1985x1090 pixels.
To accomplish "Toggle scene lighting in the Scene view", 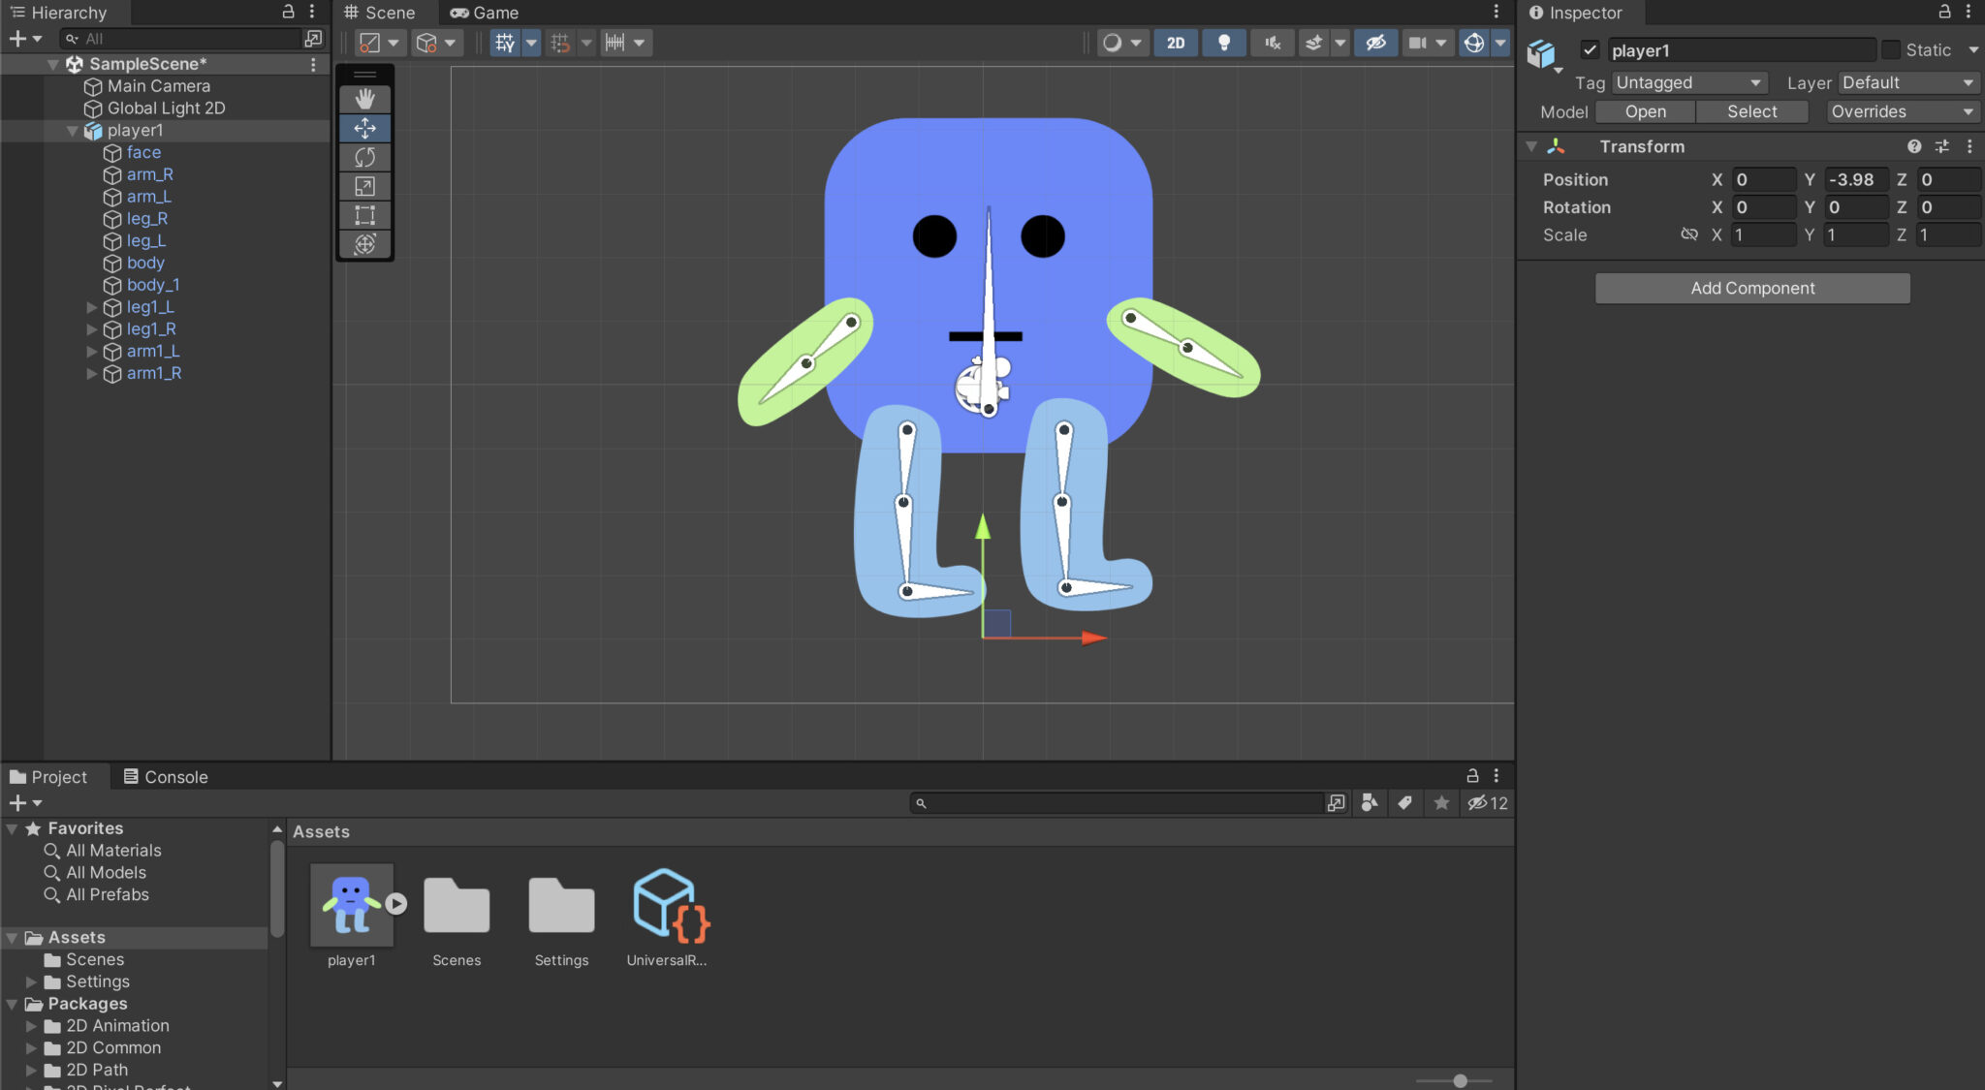I will point(1223,42).
